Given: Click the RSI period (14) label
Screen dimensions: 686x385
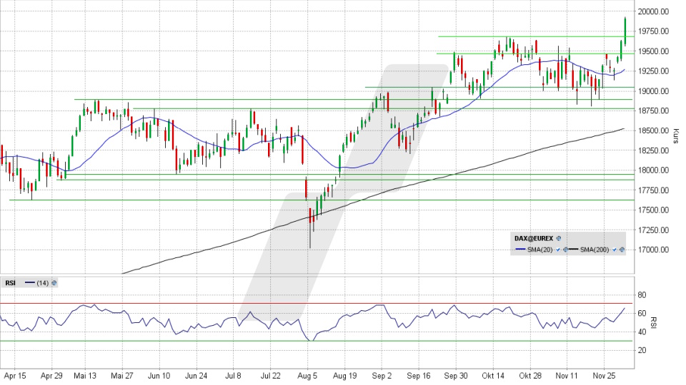Looking at the screenshot, I should (42, 283).
